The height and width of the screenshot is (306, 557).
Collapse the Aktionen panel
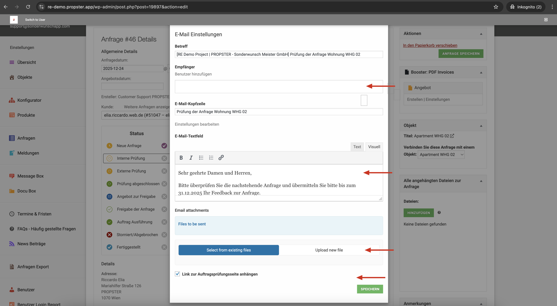tap(481, 34)
